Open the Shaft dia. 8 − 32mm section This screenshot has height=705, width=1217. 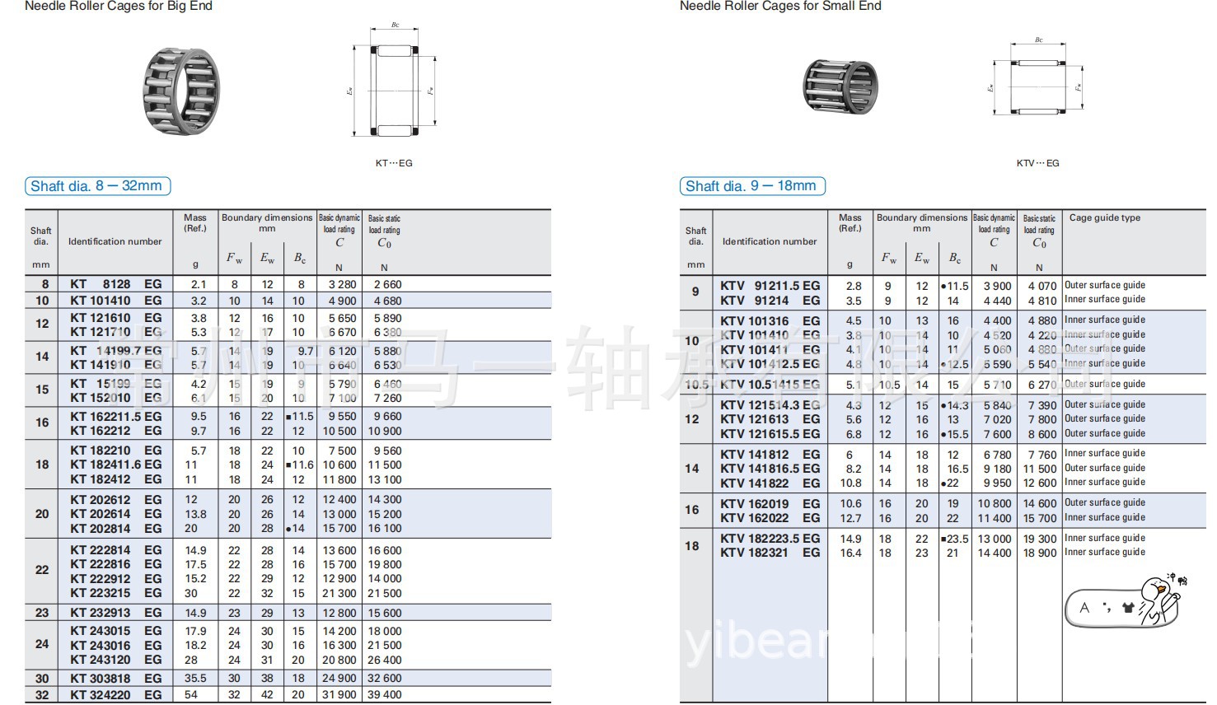coord(98,185)
